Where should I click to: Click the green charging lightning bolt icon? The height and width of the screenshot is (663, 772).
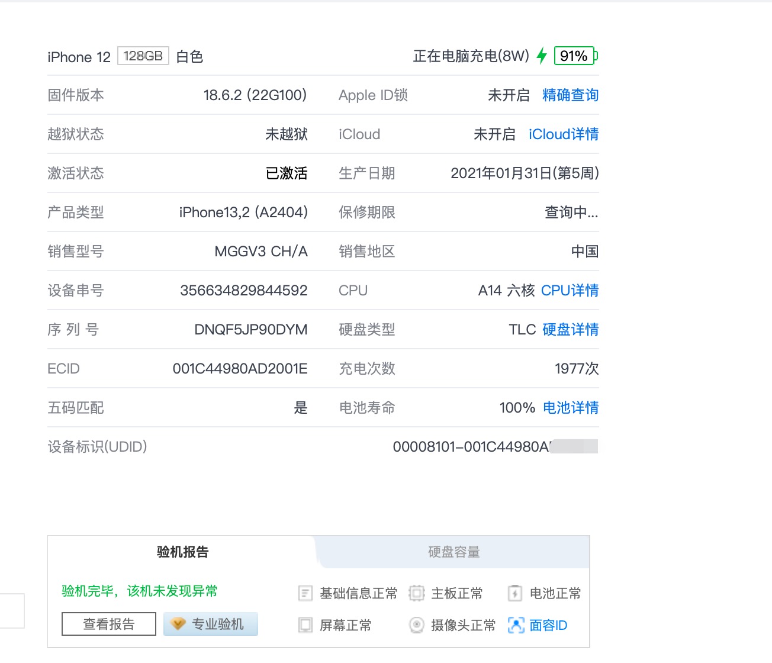tap(541, 56)
